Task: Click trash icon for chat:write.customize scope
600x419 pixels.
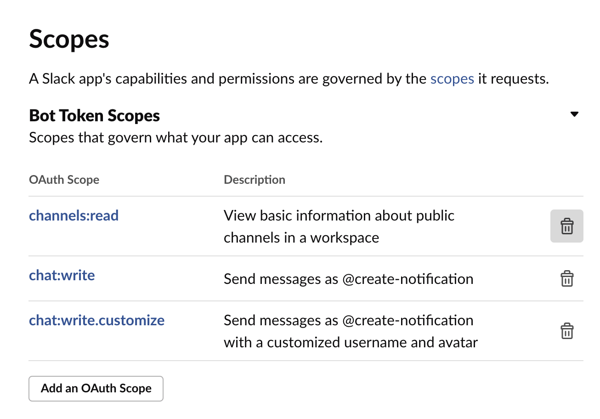Action: pyautogui.click(x=566, y=331)
